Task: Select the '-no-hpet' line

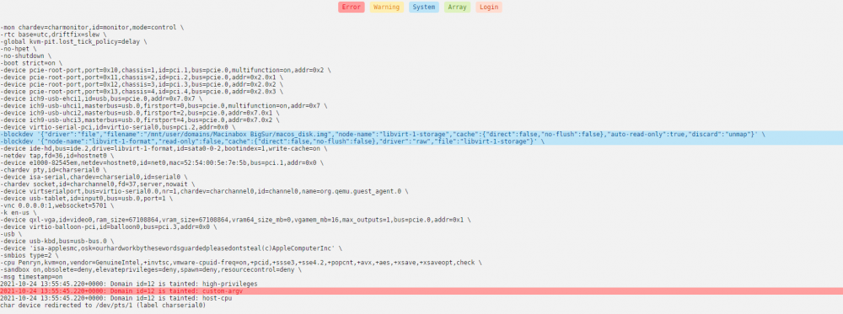Action: pyautogui.click(x=19, y=48)
